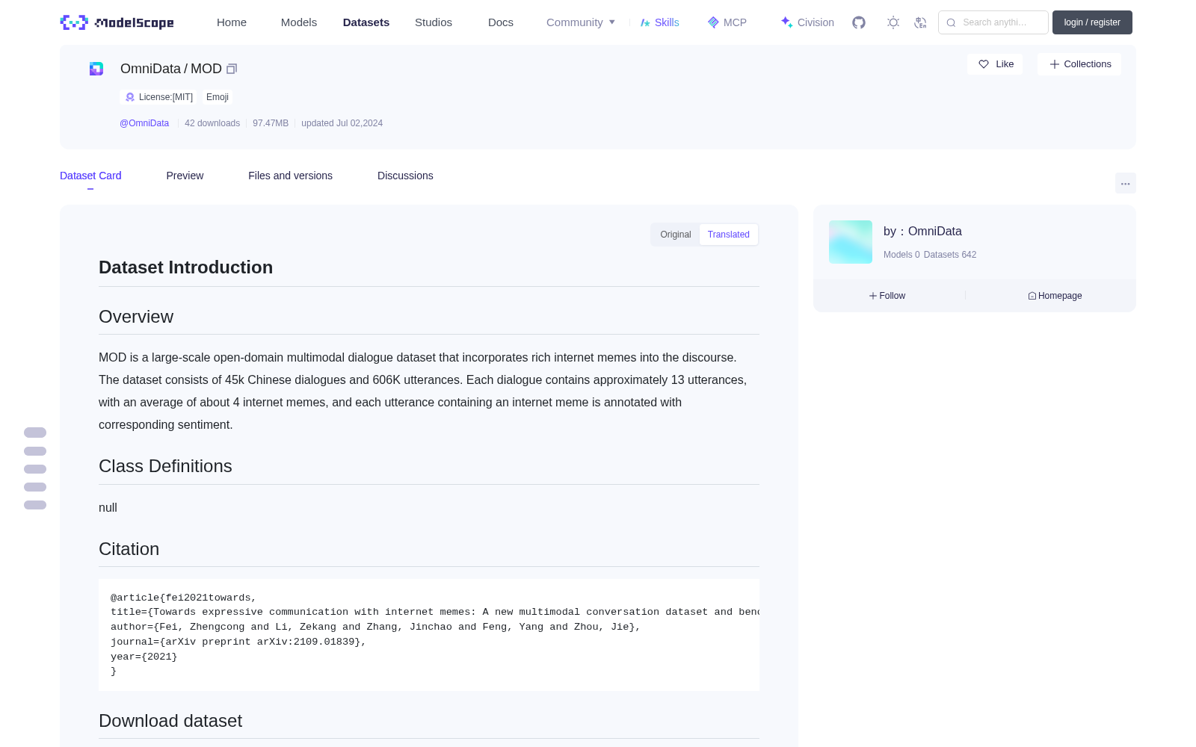Switch to the Original text view
1196x747 pixels.
click(676, 235)
